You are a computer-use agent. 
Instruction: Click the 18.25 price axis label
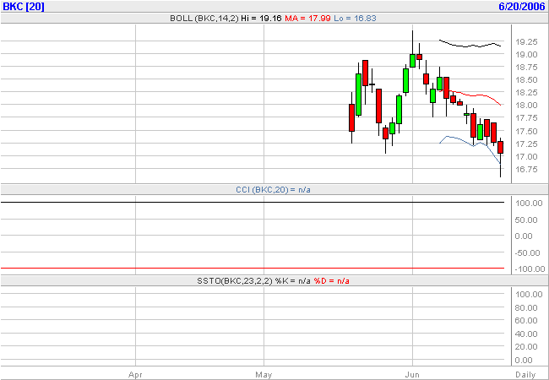[526, 93]
